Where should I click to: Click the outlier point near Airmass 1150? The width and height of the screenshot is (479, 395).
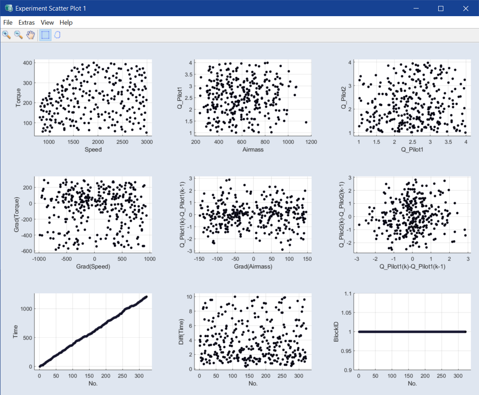click(x=306, y=122)
